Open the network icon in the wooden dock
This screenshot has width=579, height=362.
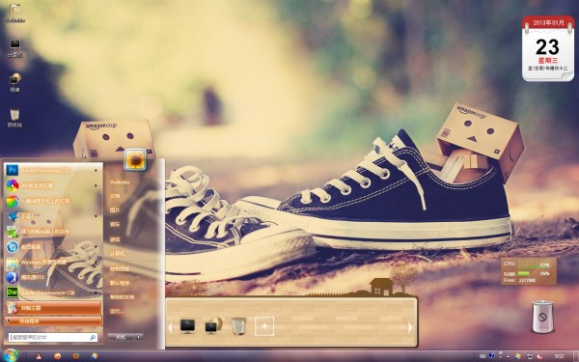tap(213, 326)
